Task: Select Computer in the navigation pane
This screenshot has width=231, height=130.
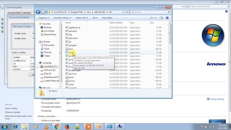Action: [47, 63]
